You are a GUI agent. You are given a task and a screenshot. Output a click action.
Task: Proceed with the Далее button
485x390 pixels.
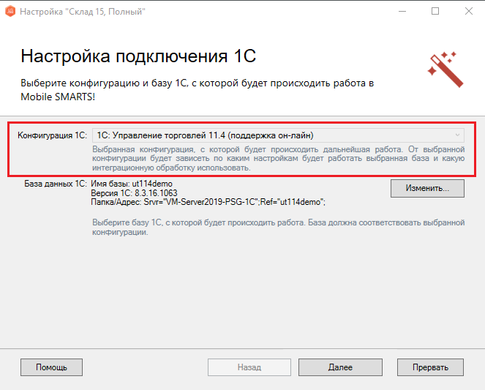340,367
